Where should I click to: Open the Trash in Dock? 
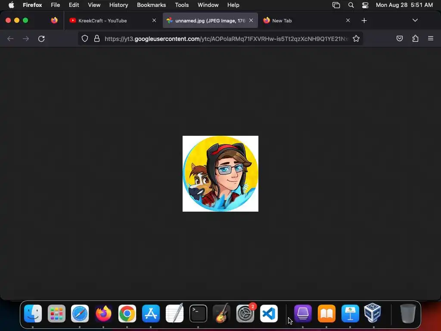click(x=408, y=313)
